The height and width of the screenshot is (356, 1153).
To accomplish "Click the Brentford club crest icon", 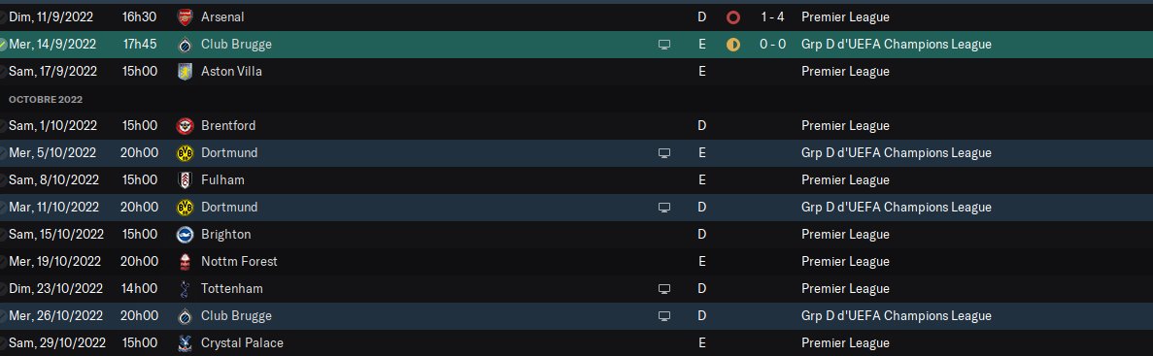I will (x=186, y=125).
